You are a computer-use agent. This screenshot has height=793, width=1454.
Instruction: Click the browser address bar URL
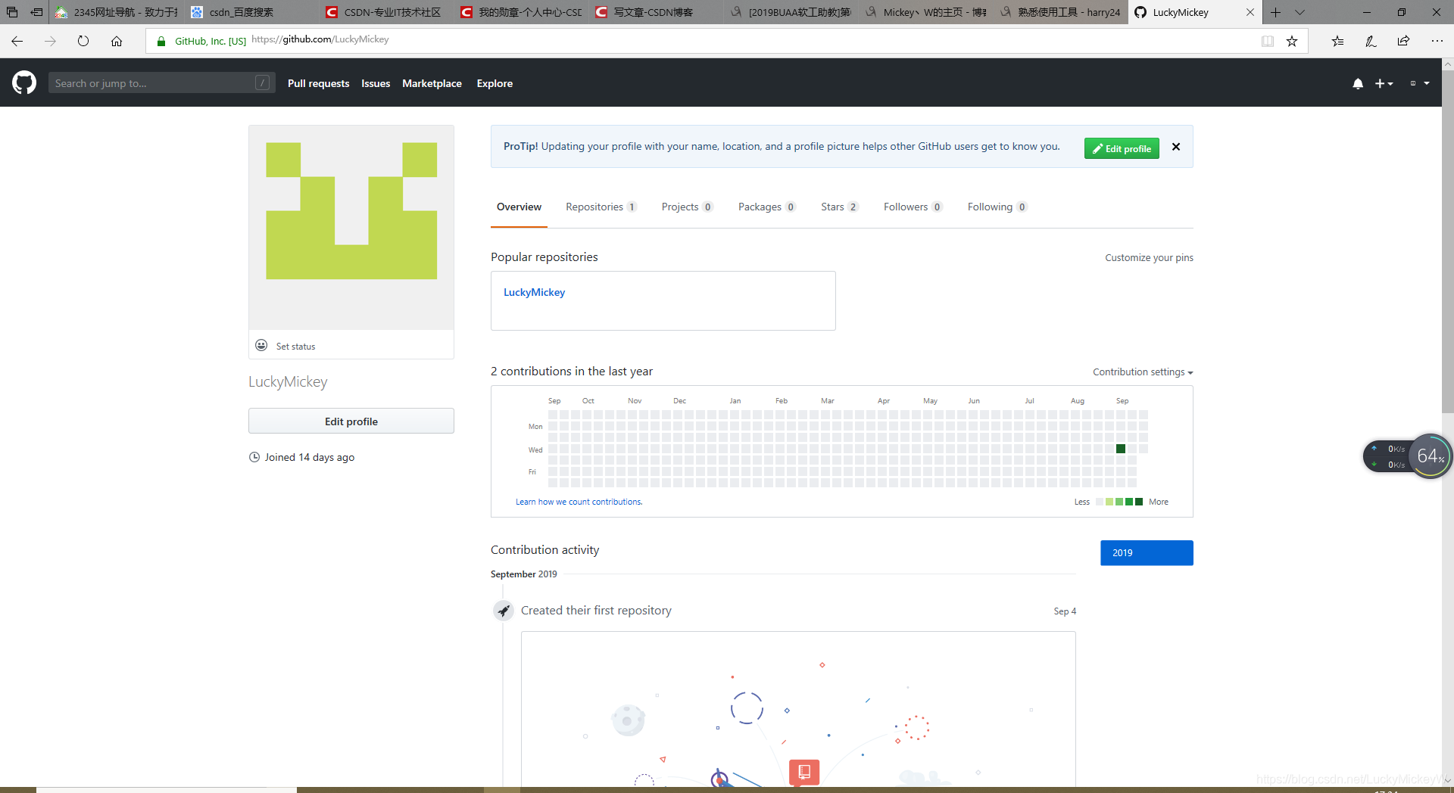[x=320, y=39]
